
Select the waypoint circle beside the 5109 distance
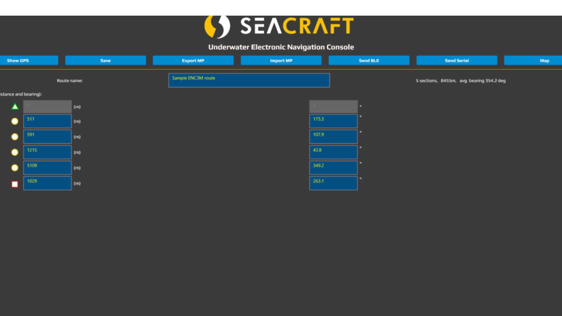(14, 168)
